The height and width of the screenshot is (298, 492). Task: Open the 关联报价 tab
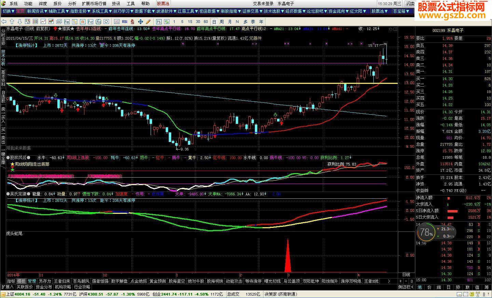25,287
